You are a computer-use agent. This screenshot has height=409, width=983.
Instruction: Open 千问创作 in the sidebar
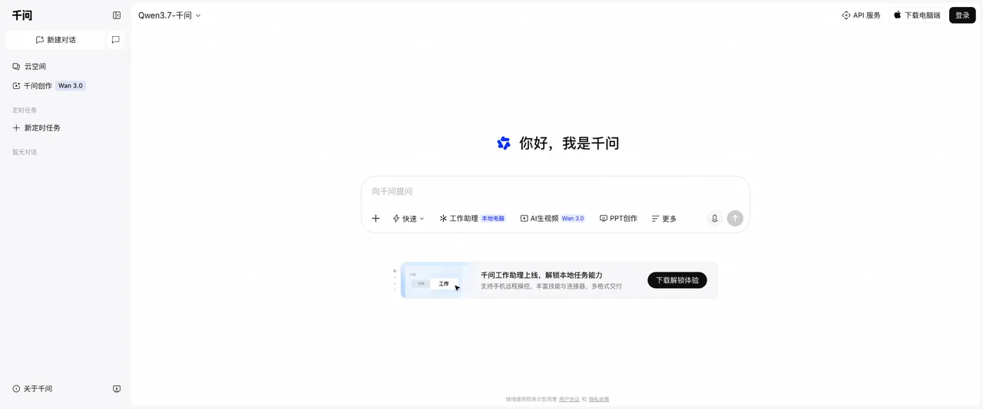coord(32,86)
